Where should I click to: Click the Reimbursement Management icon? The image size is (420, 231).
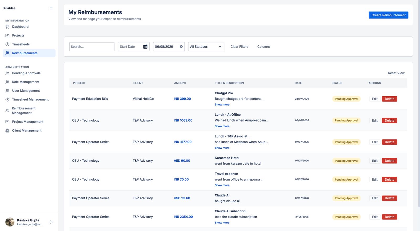(x=7, y=111)
